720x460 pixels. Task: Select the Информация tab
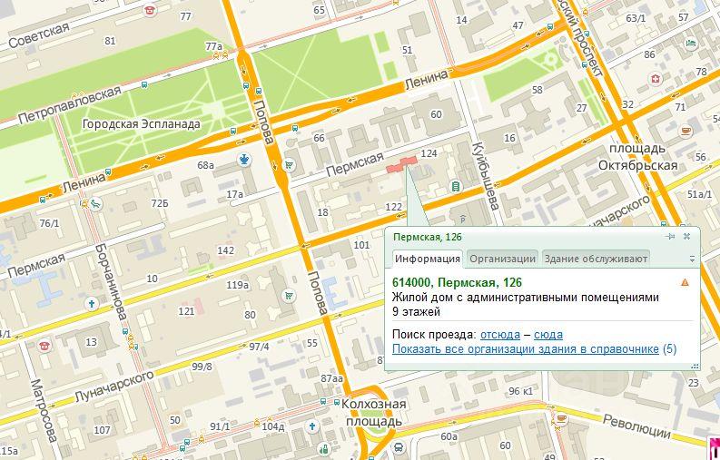click(x=427, y=259)
